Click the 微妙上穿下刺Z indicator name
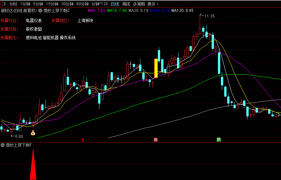This screenshot has width=281, height=180. (x=57, y=11)
